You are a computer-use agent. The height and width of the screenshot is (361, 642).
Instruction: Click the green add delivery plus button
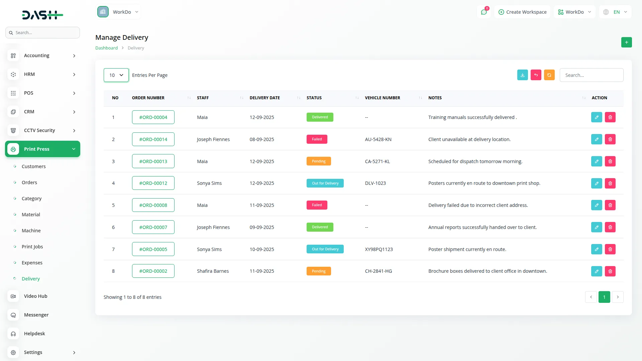[x=626, y=42]
